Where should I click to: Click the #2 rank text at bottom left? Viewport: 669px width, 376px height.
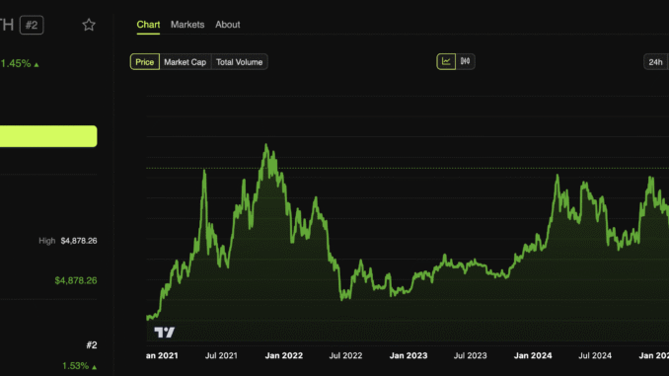click(92, 344)
